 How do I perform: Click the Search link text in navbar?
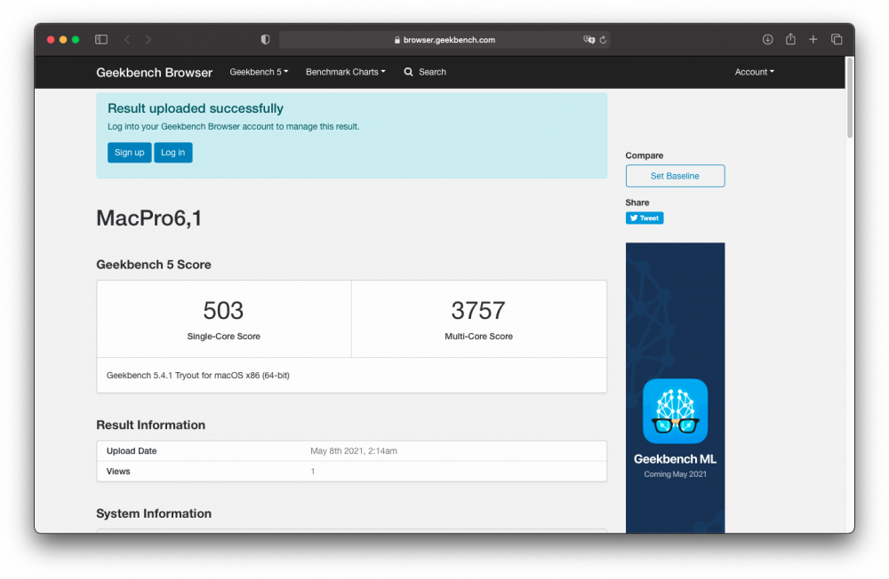pyautogui.click(x=432, y=72)
